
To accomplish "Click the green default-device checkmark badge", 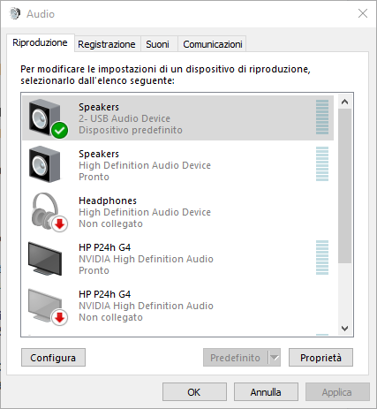I will pyautogui.click(x=60, y=130).
